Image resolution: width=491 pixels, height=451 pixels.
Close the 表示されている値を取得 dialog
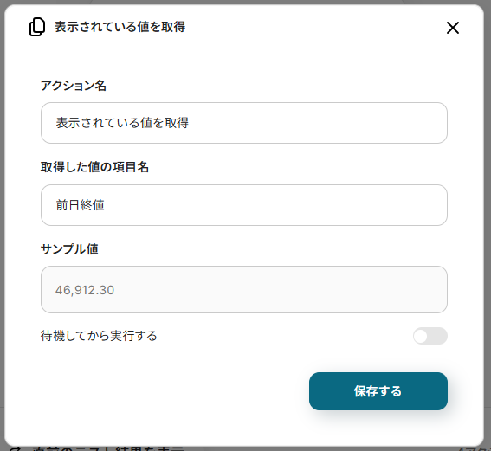click(x=453, y=28)
